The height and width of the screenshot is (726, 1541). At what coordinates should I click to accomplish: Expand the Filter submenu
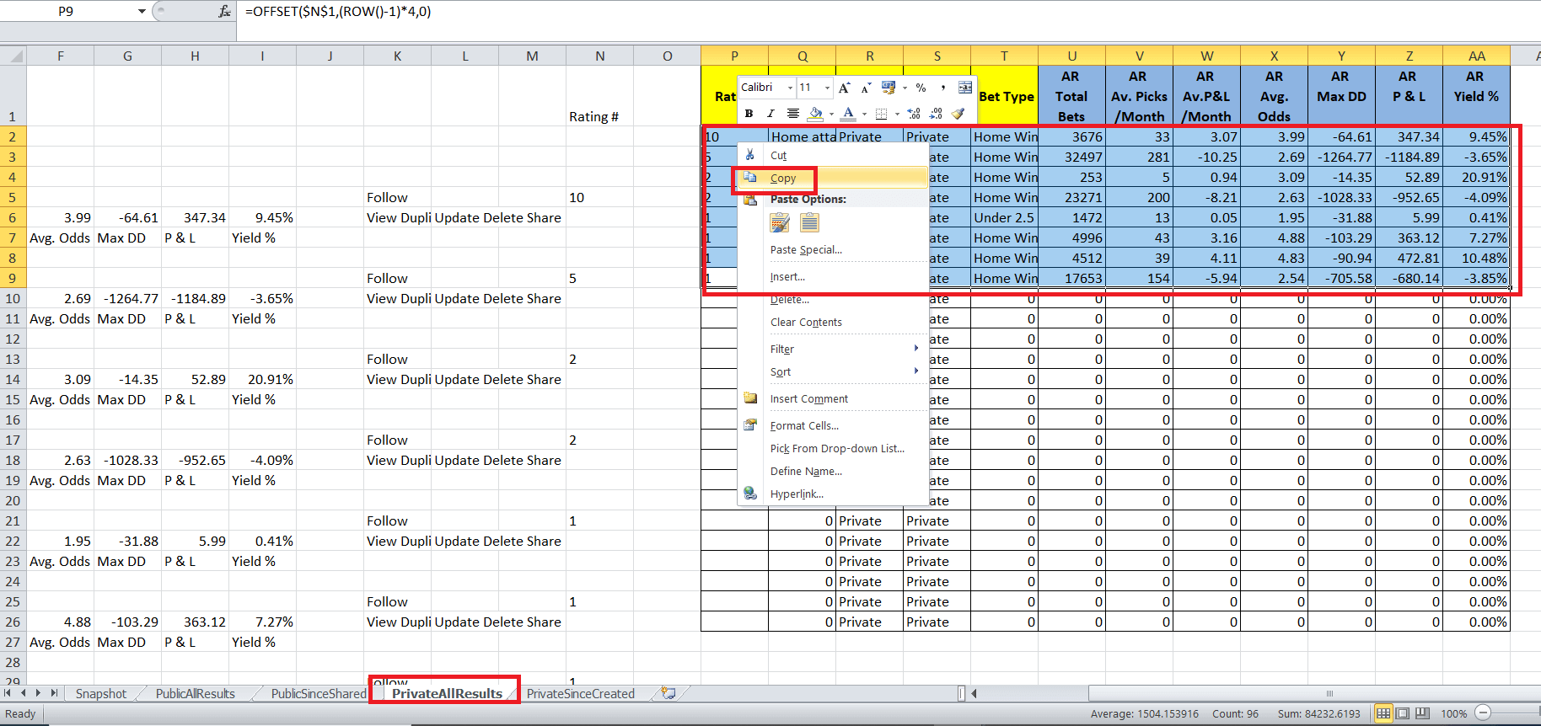click(x=833, y=349)
